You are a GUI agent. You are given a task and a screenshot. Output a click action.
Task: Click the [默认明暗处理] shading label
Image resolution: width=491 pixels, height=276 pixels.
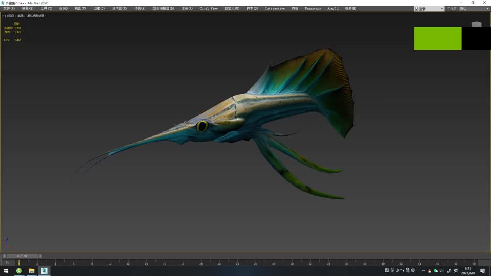[x=36, y=16]
